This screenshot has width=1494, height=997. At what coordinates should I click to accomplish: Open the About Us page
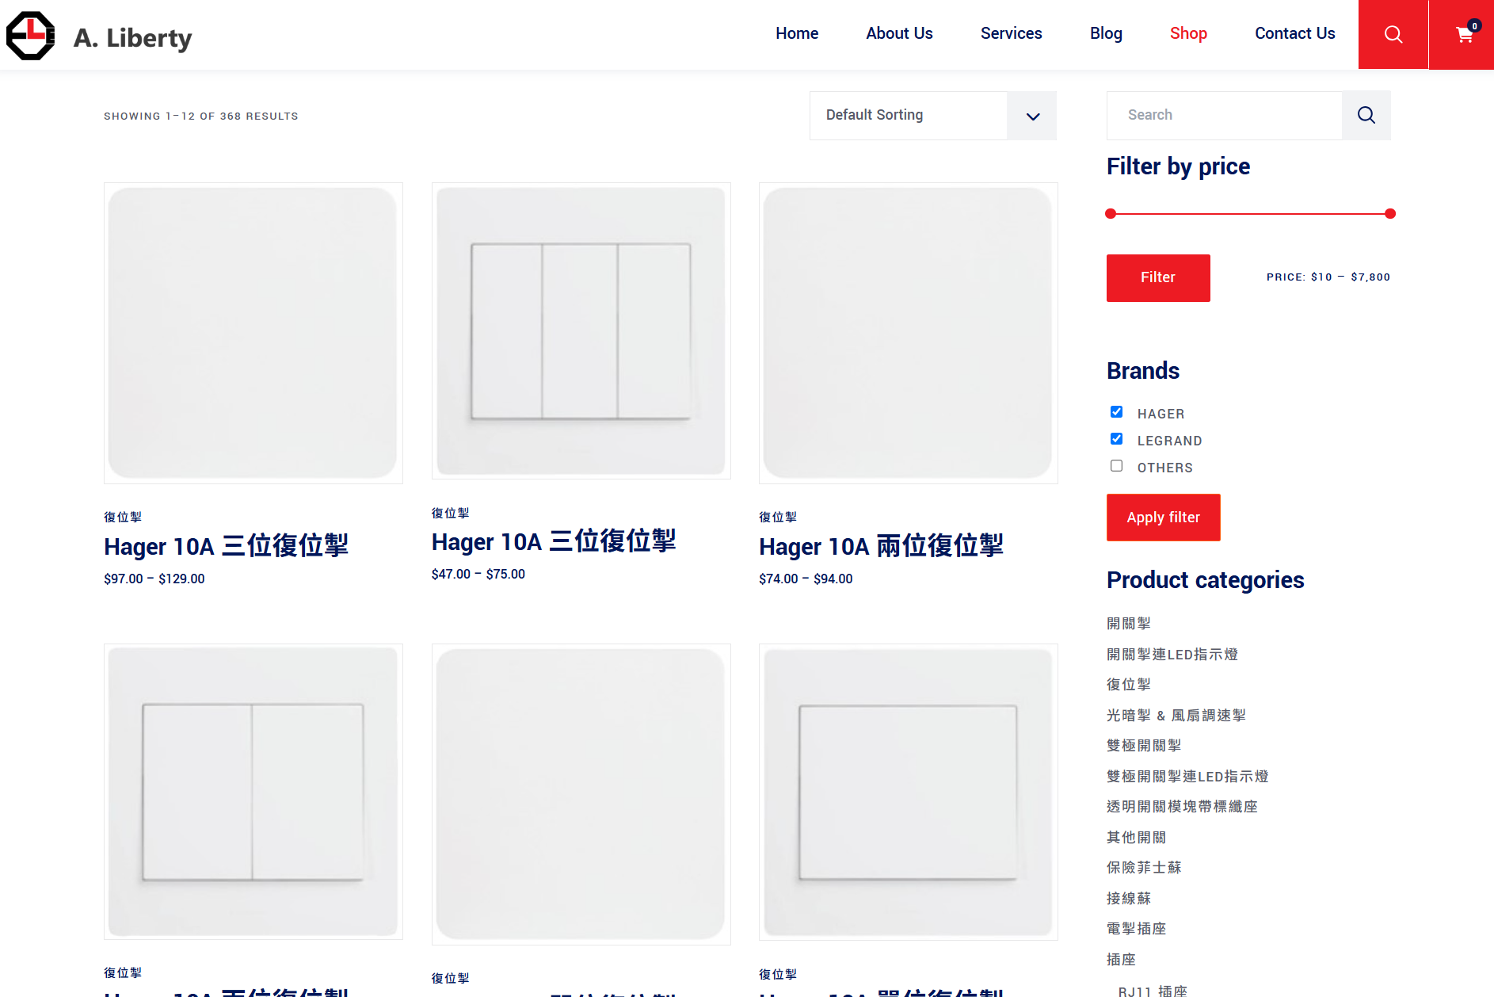[x=899, y=33]
